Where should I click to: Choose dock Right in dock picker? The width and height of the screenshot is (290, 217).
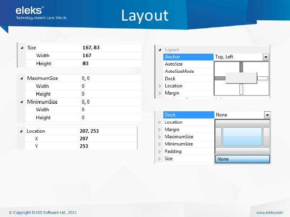tap(266, 137)
